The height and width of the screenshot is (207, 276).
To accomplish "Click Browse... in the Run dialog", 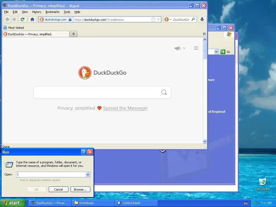I will click(x=80, y=189).
